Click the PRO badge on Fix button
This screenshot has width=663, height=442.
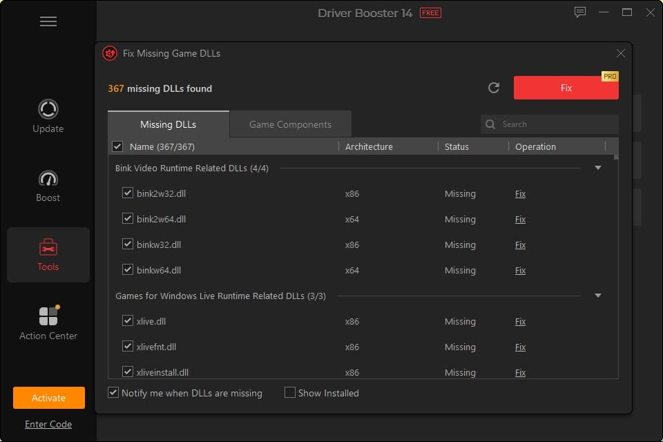click(610, 77)
